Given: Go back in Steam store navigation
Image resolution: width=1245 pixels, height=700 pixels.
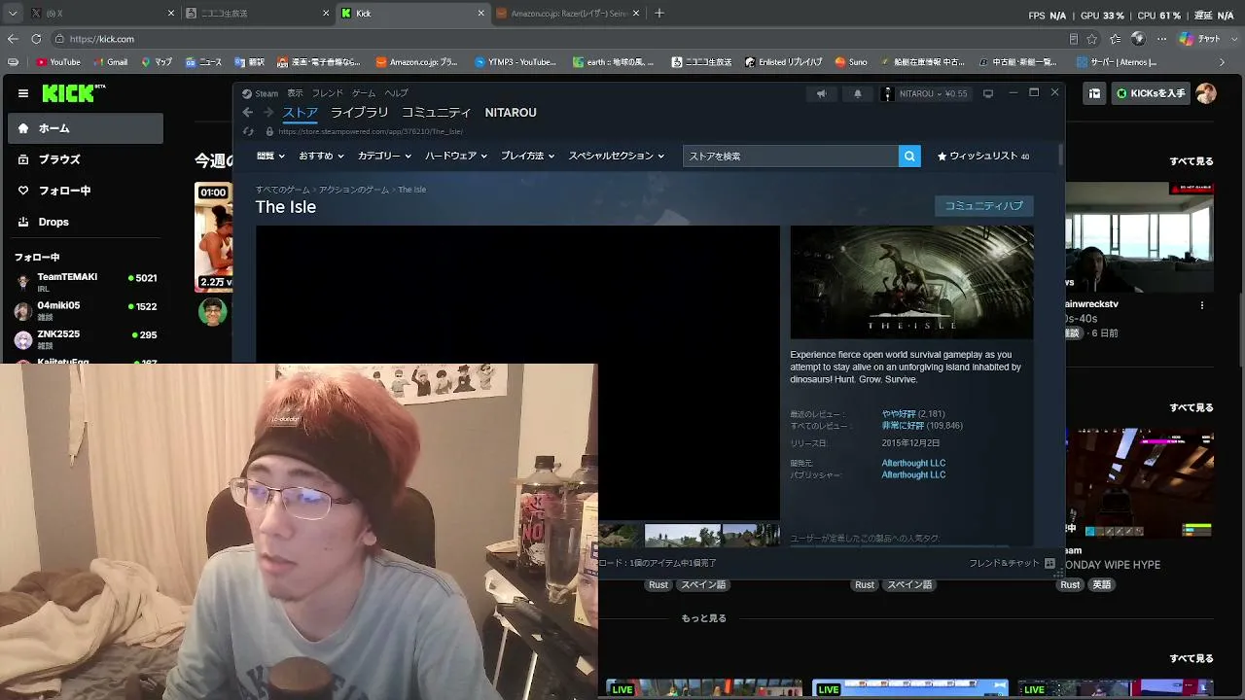Looking at the screenshot, I should coord(248,113).
